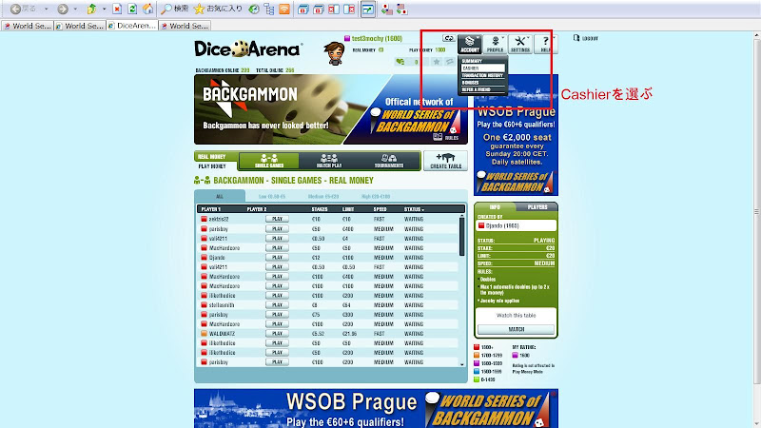The height and width of the screenshot is (428, 761).
Task: Select the Tournaments section
Action: pyautogui.click(x=389, y=161)
